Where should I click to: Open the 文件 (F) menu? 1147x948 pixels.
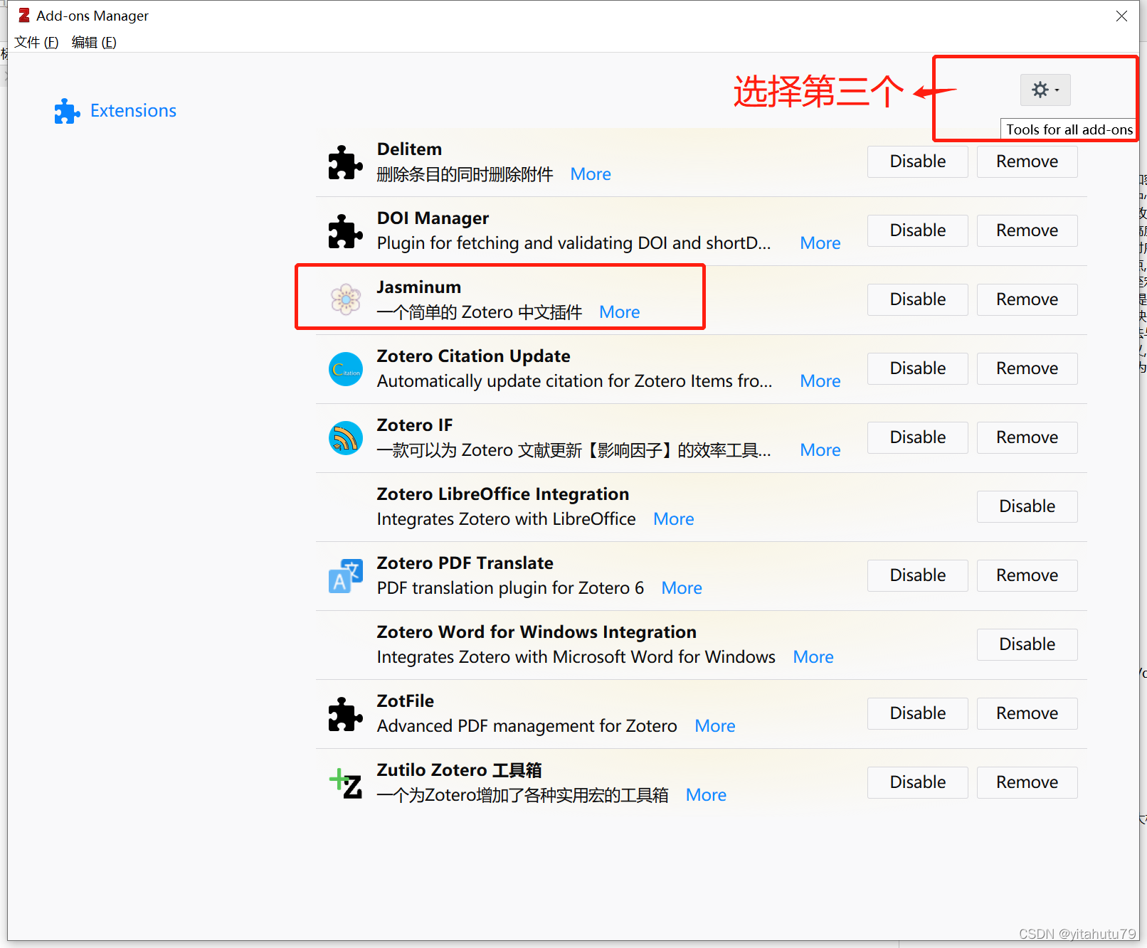tap(36, 42)
